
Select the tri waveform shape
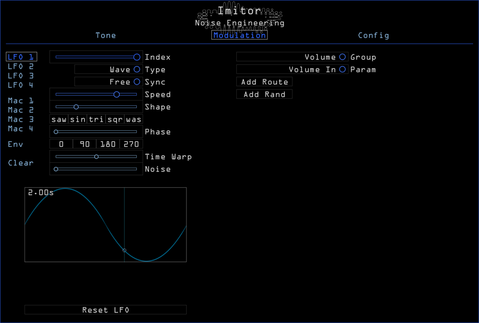coord(96,119)
